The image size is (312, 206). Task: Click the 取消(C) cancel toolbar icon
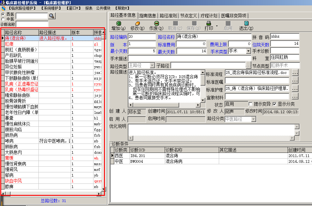[x=175, y=23]
